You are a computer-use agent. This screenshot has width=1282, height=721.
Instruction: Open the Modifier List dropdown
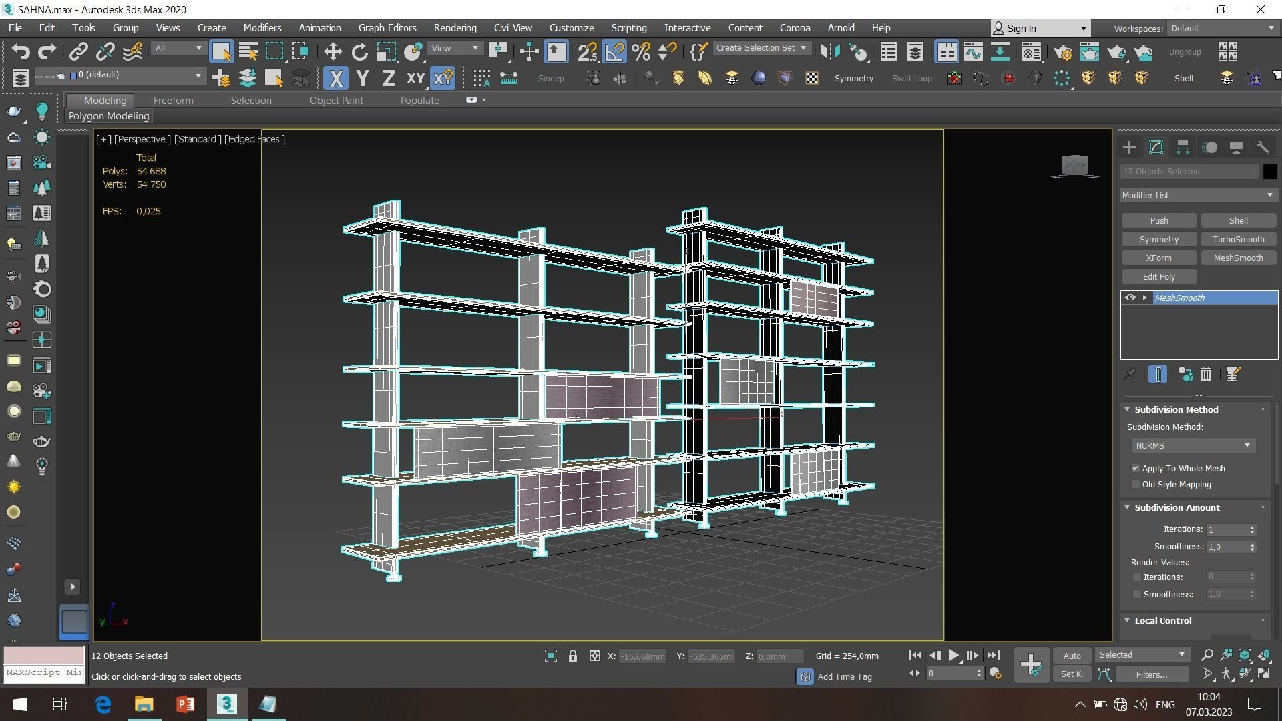(x=1270, y=195)
